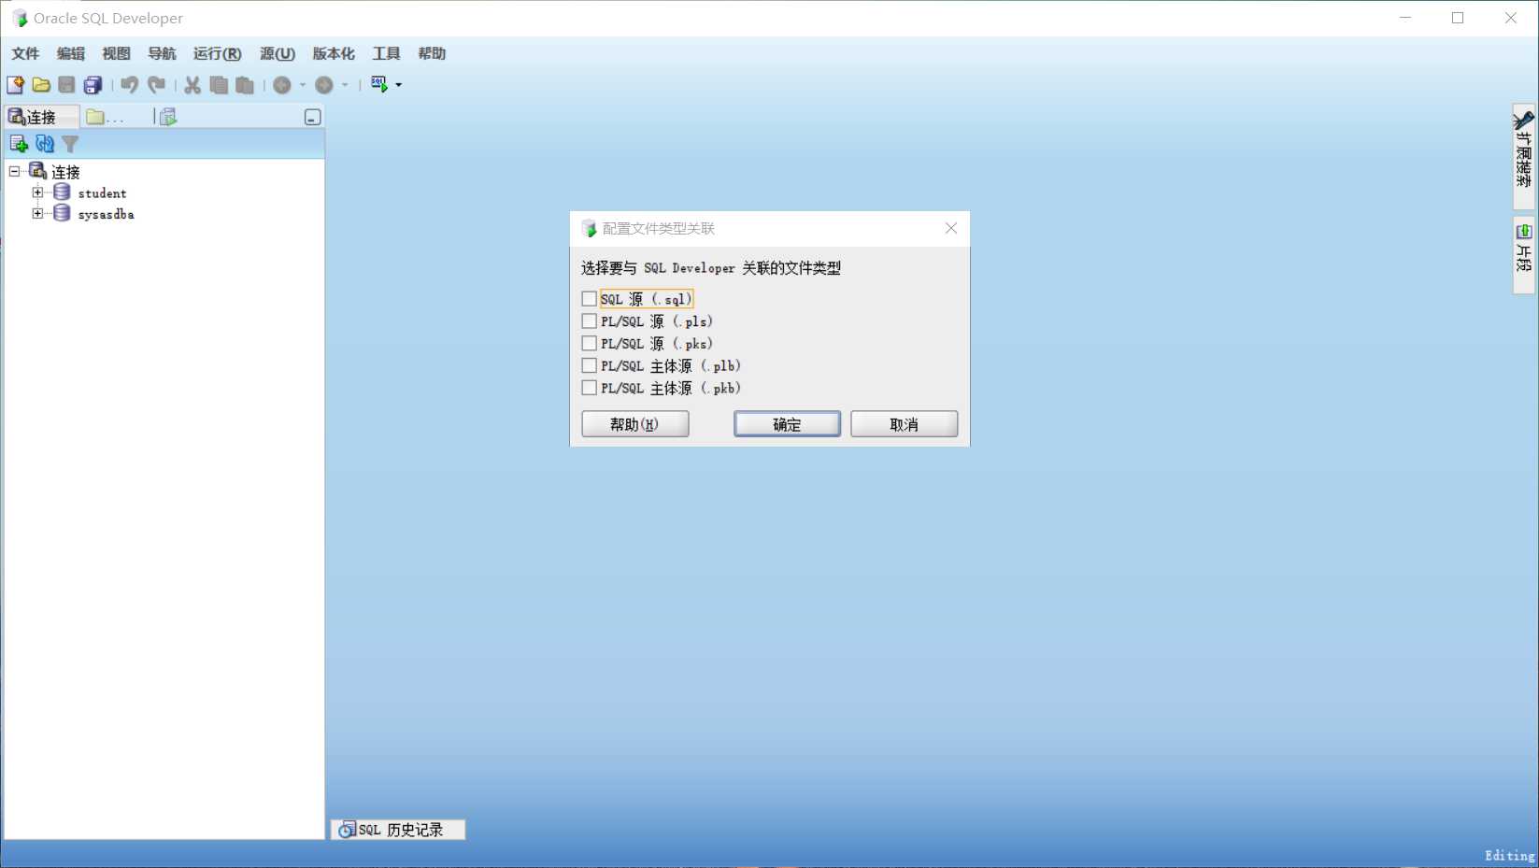Open the Forward button dropdown arrow
Image resolution: width=1539 pixels, height=868 pixels.
point(345,85)
